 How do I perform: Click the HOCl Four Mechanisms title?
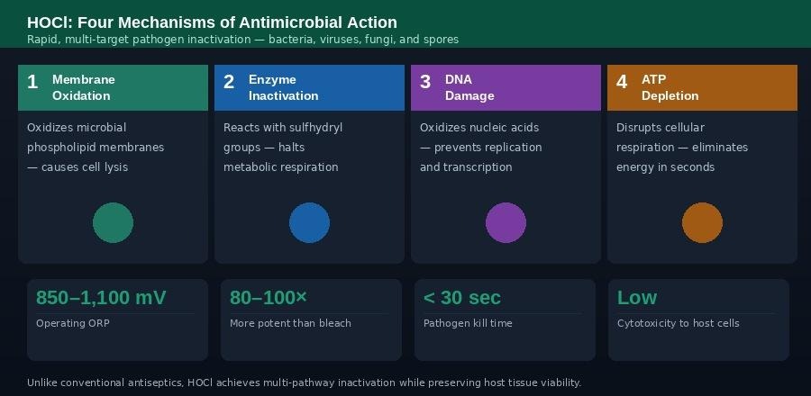coord(212,22)
